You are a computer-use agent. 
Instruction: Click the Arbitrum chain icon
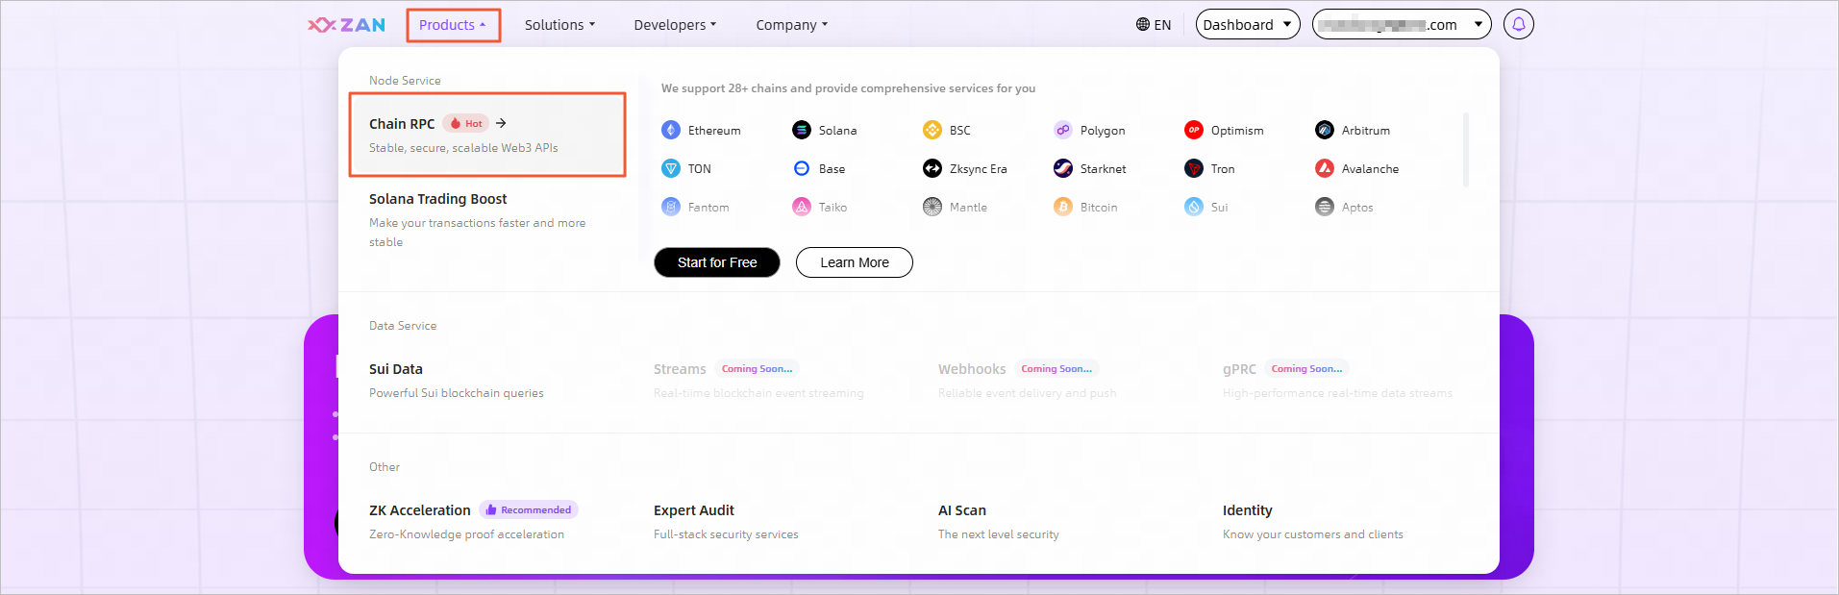point(1325,130)
